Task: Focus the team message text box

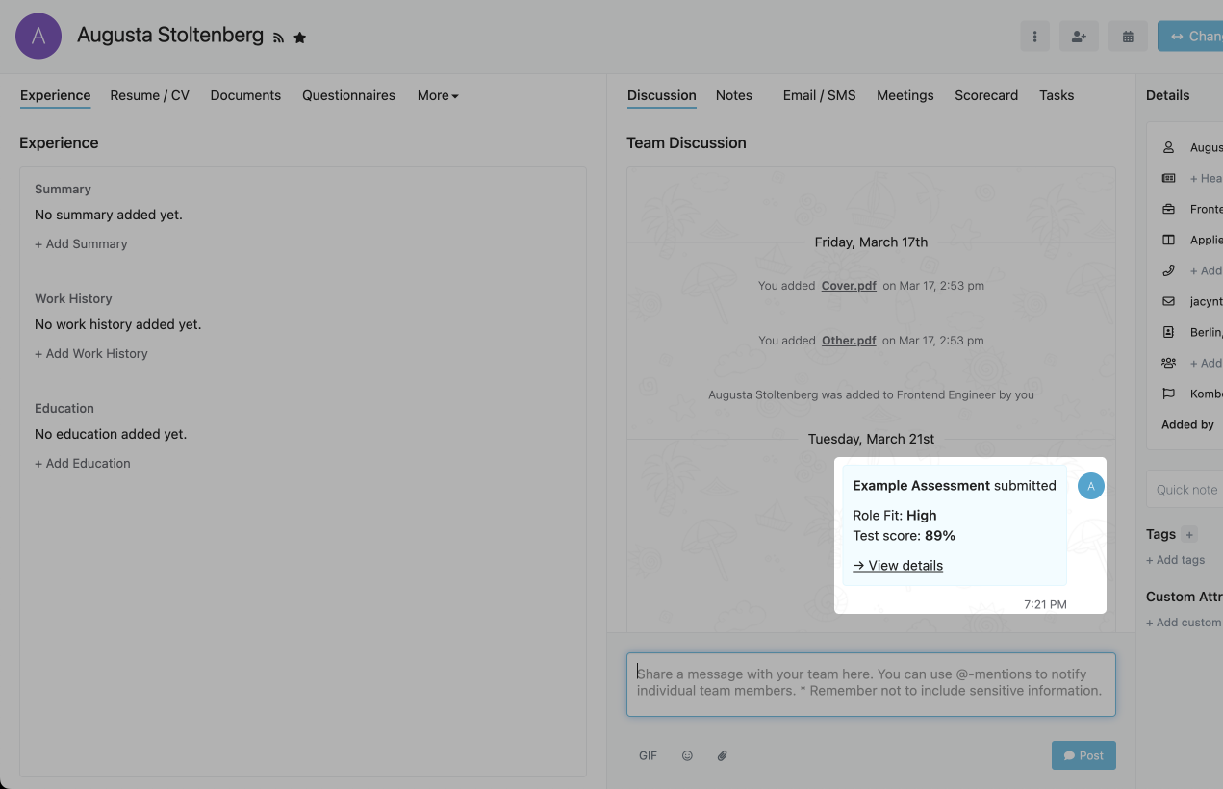Action: (x=870, y=684)
